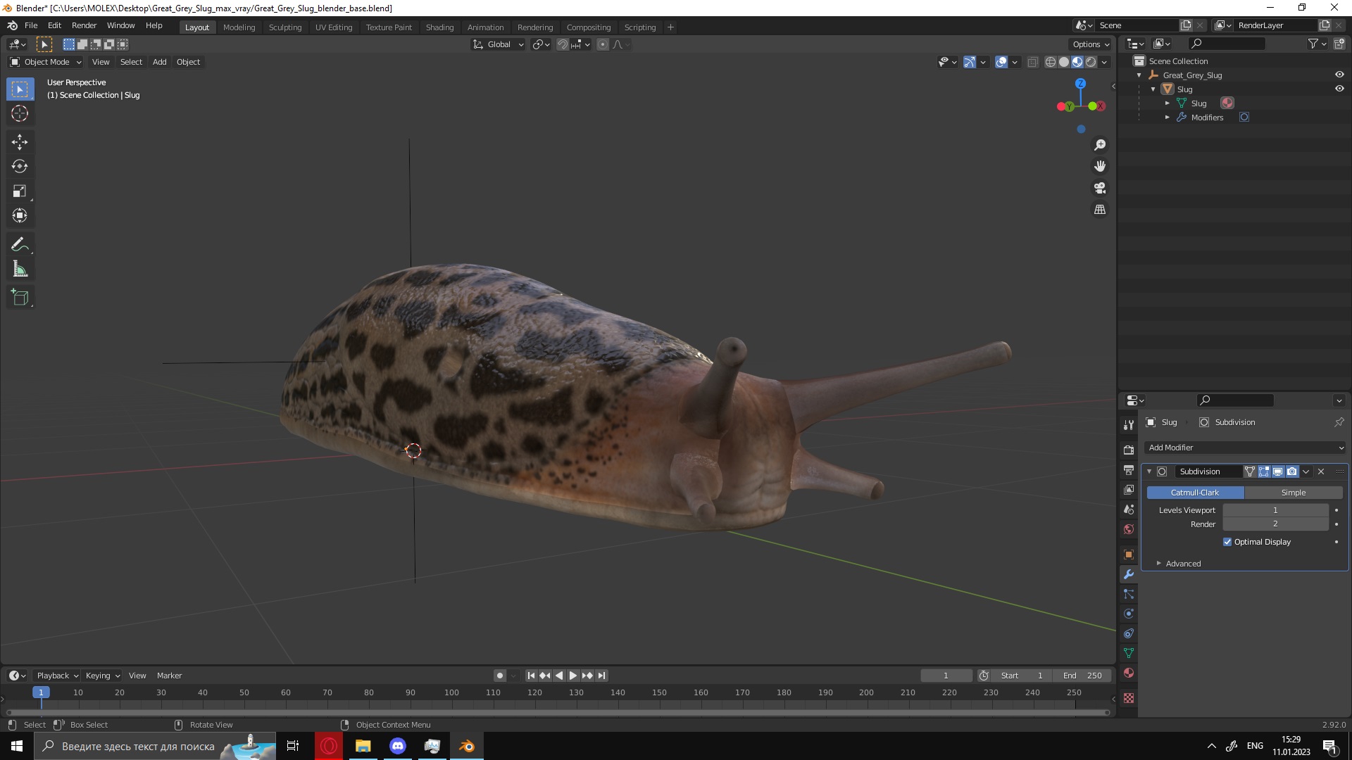
Task: Toggle modifier Edit Mode display button
Action: (x=1264, y=471)
